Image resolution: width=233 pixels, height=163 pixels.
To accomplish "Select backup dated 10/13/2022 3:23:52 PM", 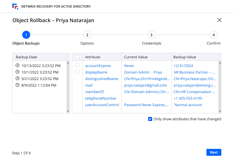I will (x=41, y=66).
